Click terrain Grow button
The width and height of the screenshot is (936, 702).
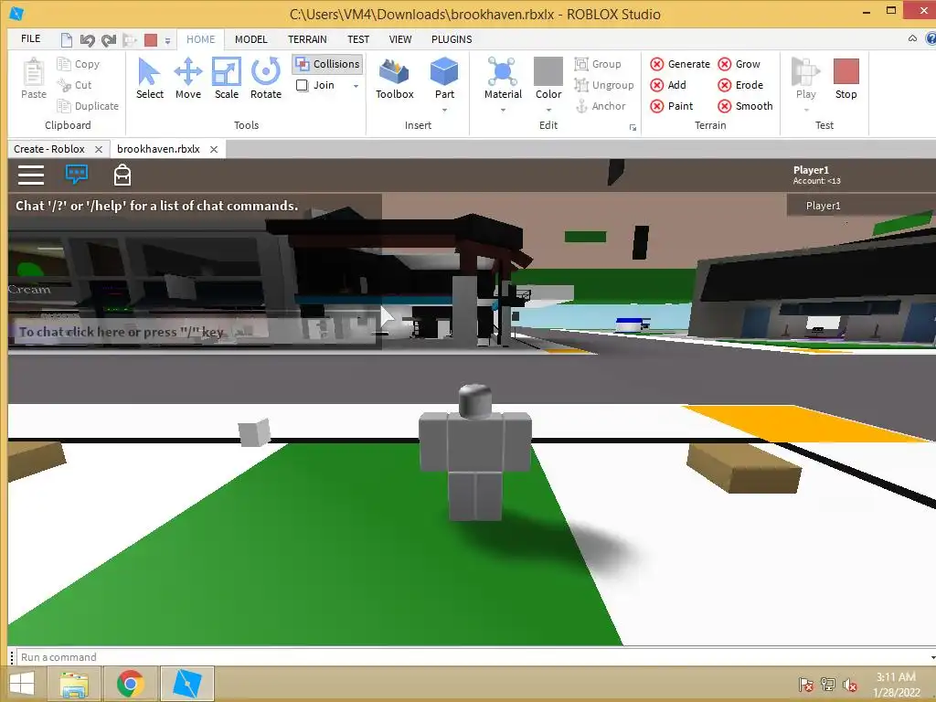pyautogui.click(x=739, y=64)
